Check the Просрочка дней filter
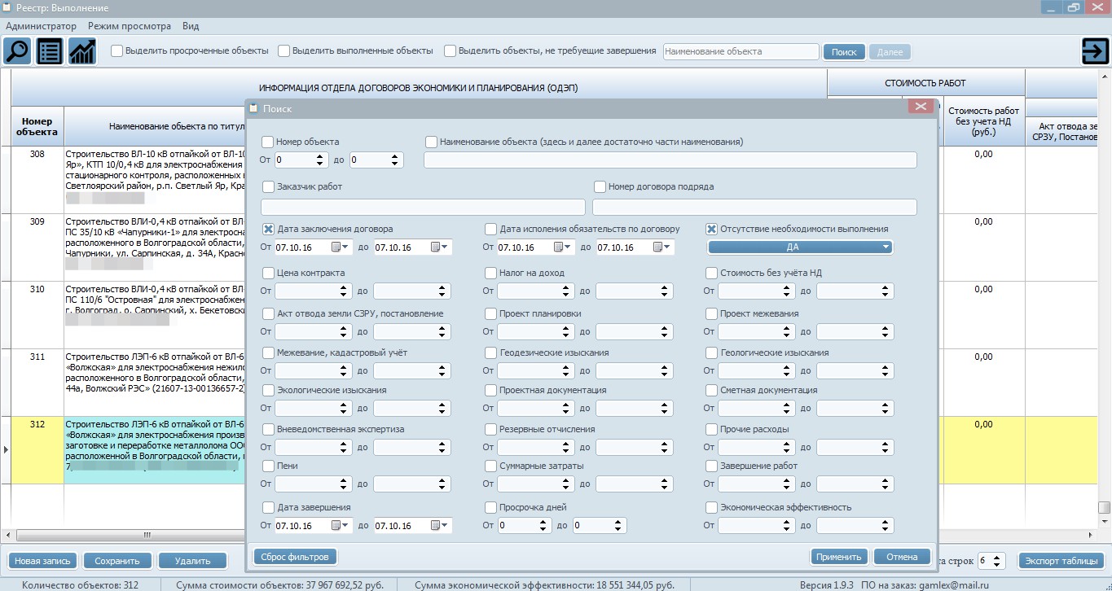 [490, 507]
